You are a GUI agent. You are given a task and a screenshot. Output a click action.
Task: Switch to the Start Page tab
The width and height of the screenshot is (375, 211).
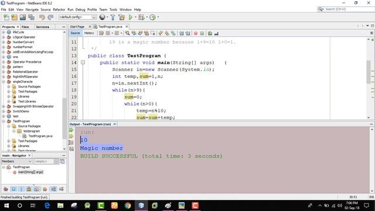(x=77, y=26)
